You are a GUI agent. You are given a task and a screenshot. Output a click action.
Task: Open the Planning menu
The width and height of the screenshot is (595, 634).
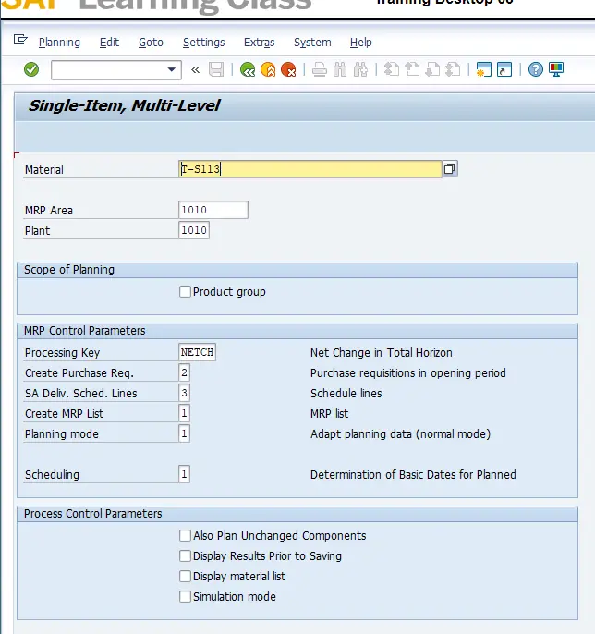[59, 43]
